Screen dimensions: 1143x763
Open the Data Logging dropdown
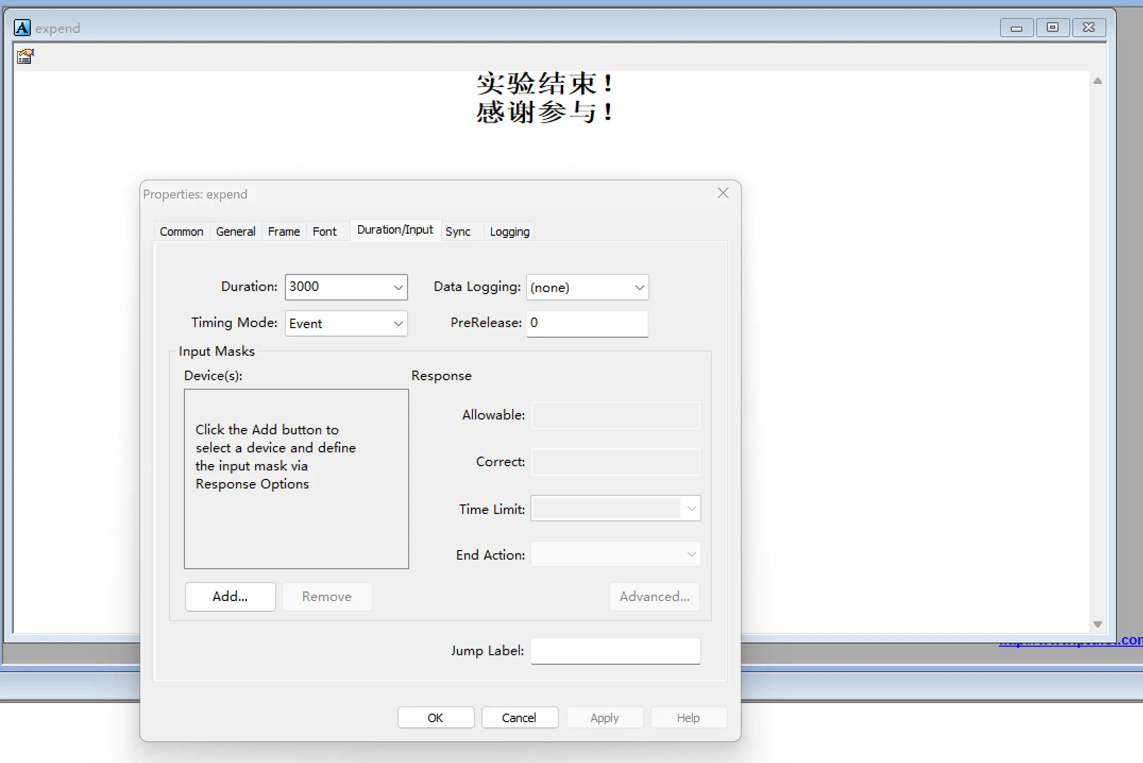tap(639, 287)
